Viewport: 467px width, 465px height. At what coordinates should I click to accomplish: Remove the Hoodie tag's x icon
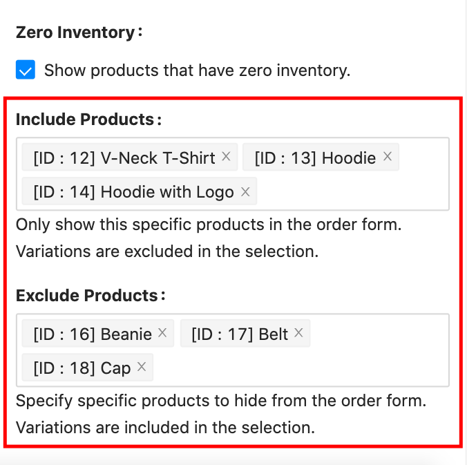coord(388,157)
